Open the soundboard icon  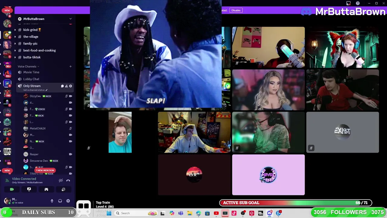pos(63,189)
